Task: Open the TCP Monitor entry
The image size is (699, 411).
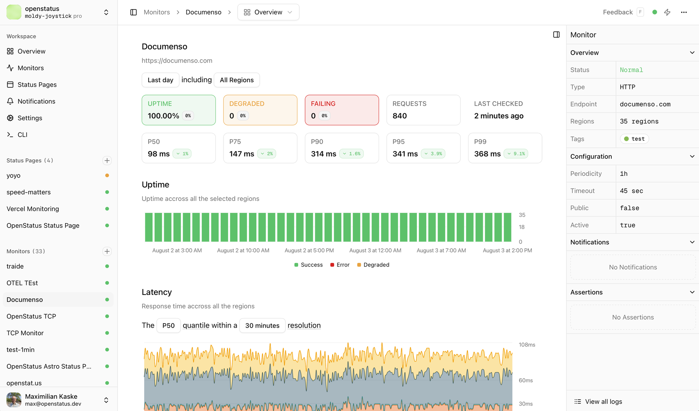Action: click(58, 333)
